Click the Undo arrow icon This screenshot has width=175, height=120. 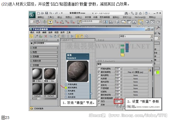[x=51, y=13]
